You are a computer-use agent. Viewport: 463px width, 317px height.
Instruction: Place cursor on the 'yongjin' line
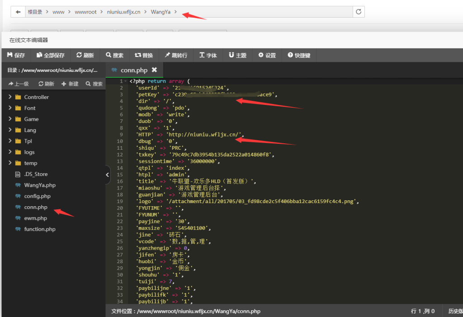click(x=165, y=268)
